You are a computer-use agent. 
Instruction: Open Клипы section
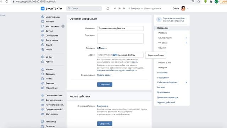[46, 49]
